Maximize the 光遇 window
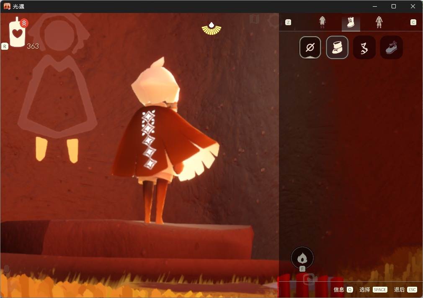Screen dimensions: 423x298 coord(394,6)
